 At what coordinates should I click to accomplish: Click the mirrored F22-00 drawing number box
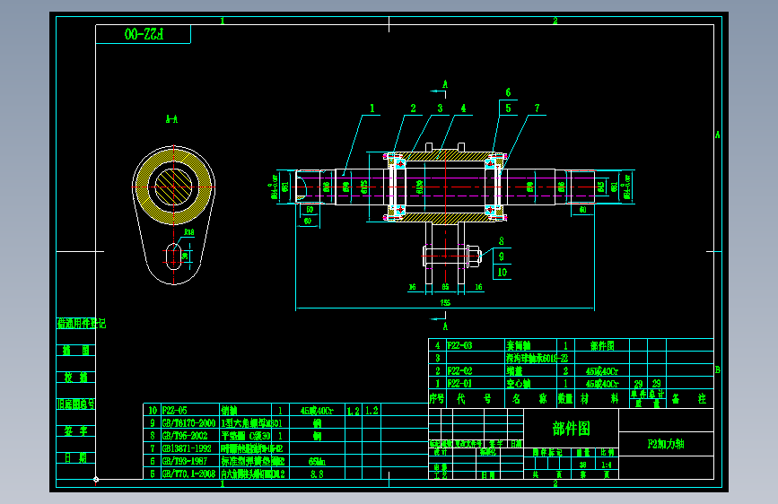143,34
